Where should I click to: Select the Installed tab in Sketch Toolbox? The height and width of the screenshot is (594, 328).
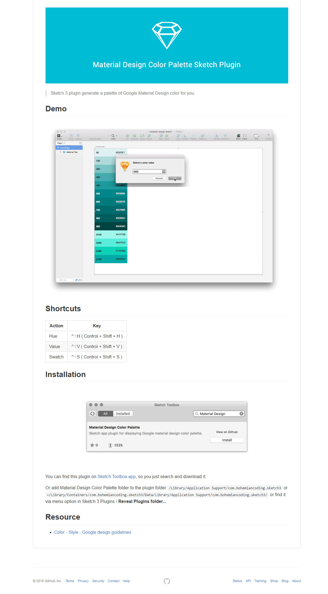coord(123,414)
